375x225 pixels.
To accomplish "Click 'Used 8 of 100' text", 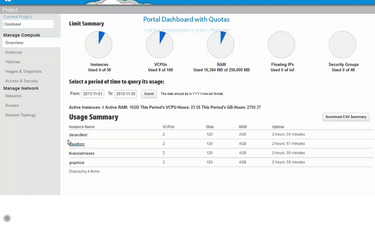I will [x=160, y=70].
